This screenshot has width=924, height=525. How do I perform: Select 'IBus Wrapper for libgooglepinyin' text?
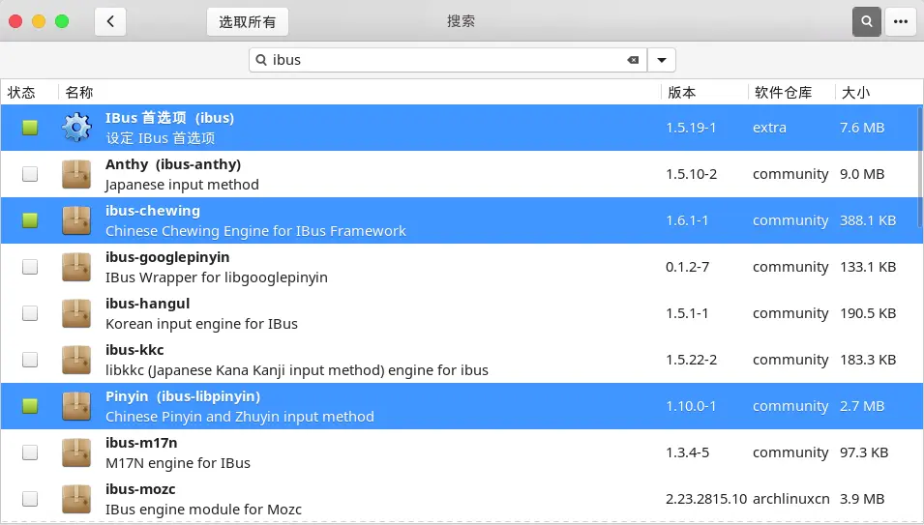pyautogui.click(x=217, y=277)
